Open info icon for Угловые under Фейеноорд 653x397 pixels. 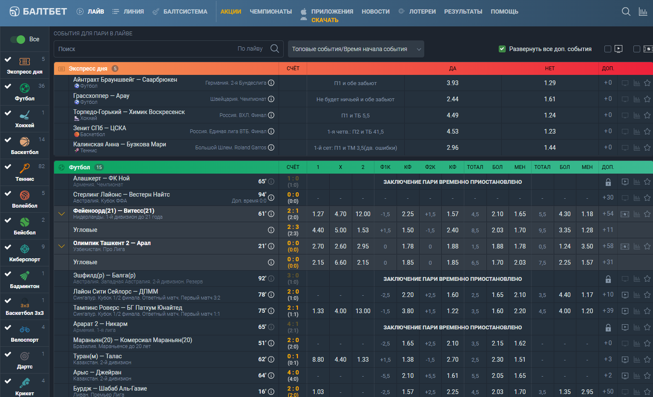[x=271, y=230]
